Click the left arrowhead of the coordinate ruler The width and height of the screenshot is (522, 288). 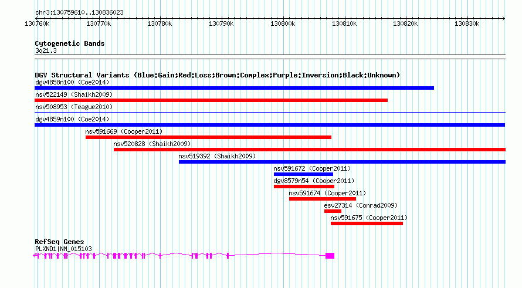36,18
